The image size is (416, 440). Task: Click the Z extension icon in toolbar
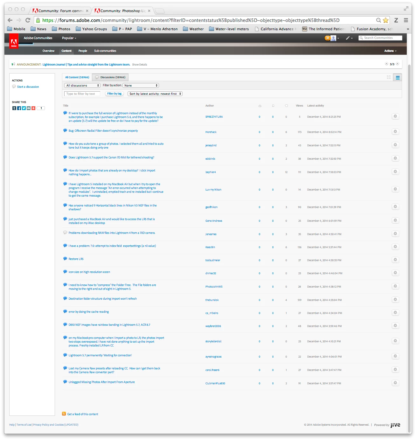click(396, 20)
